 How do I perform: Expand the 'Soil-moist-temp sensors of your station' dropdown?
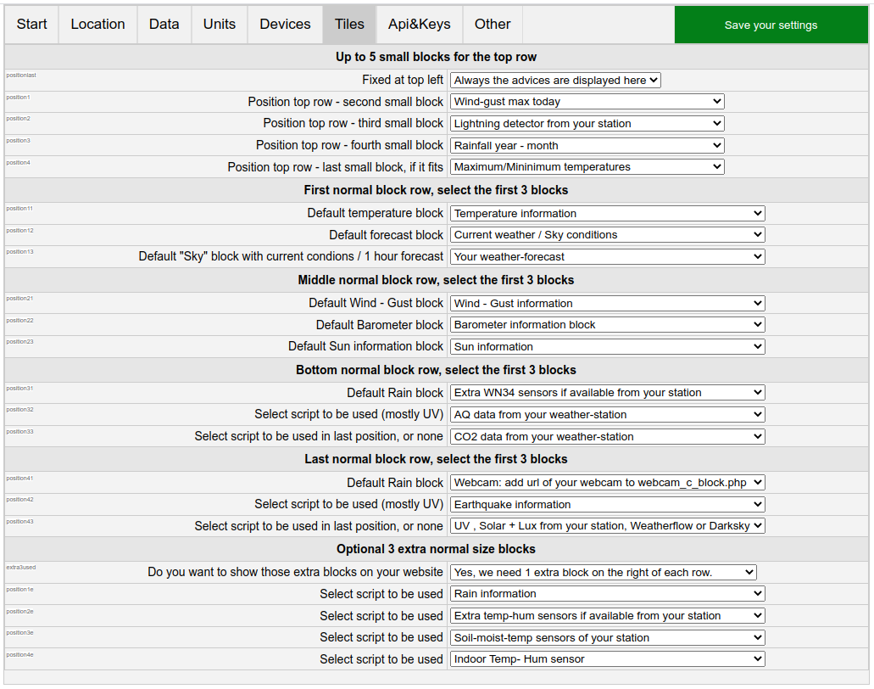click(608, 638)
